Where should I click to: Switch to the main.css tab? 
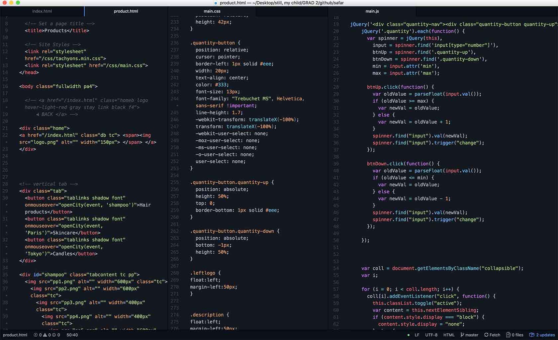212,11
